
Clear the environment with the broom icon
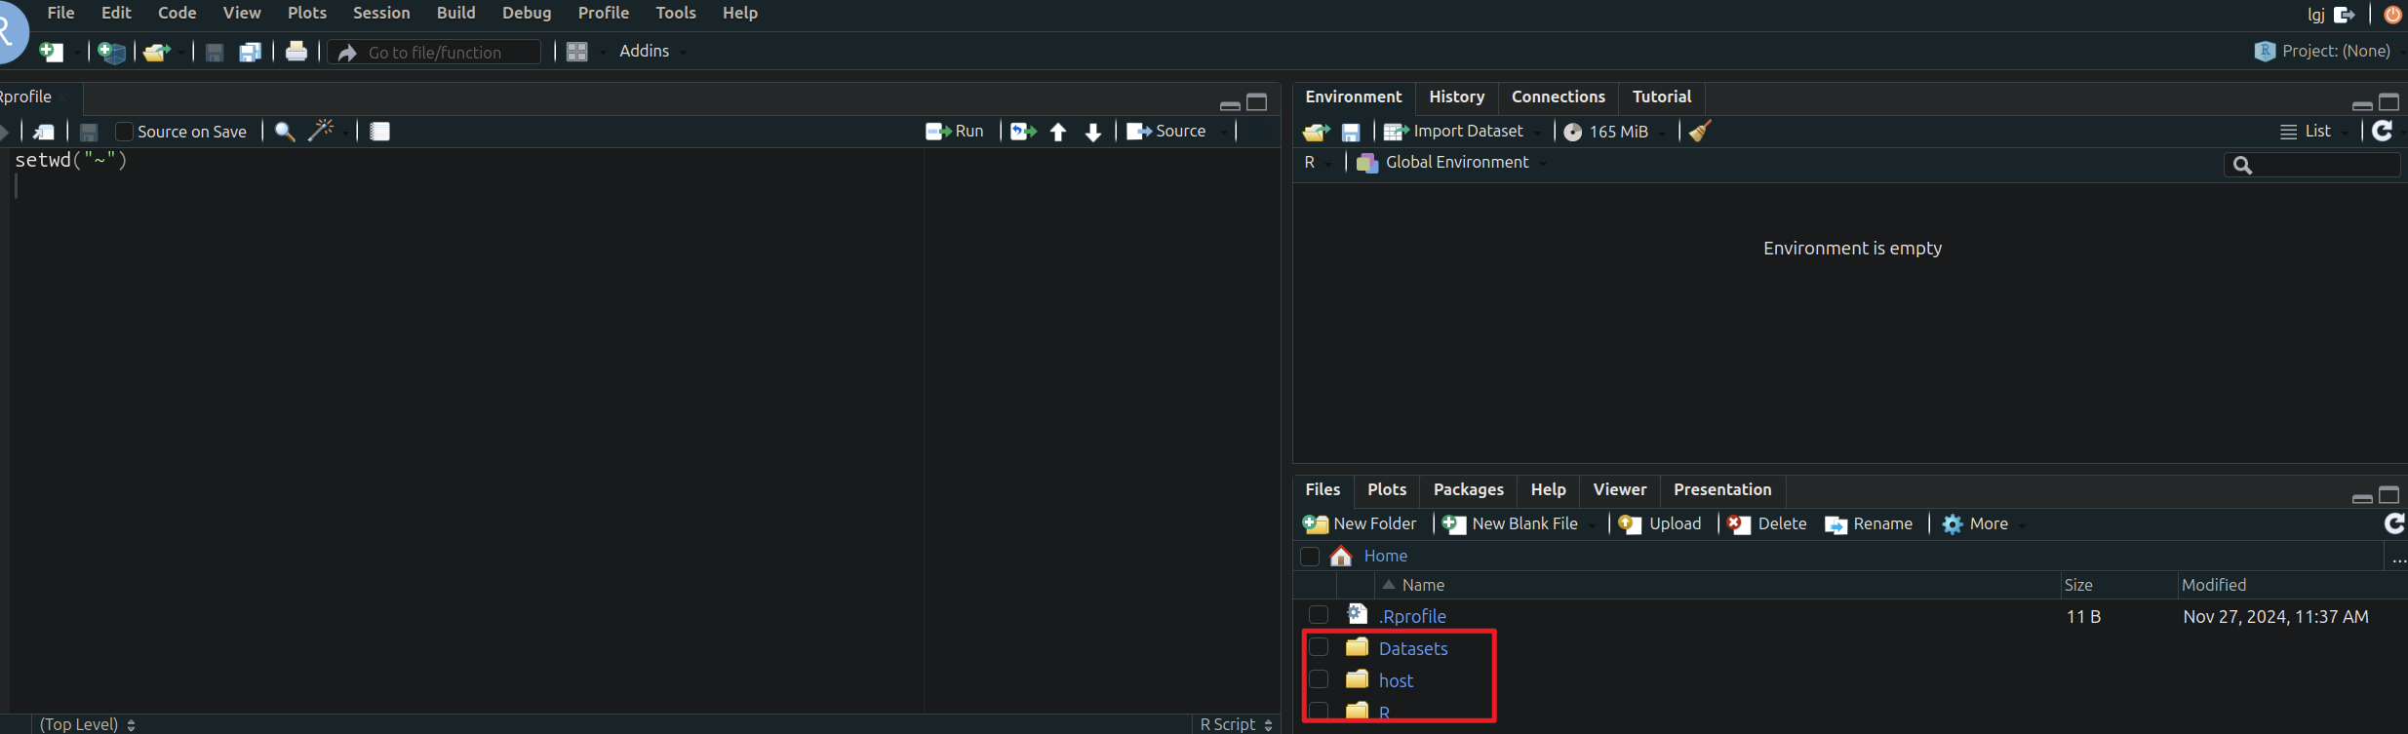point(1700,131)
